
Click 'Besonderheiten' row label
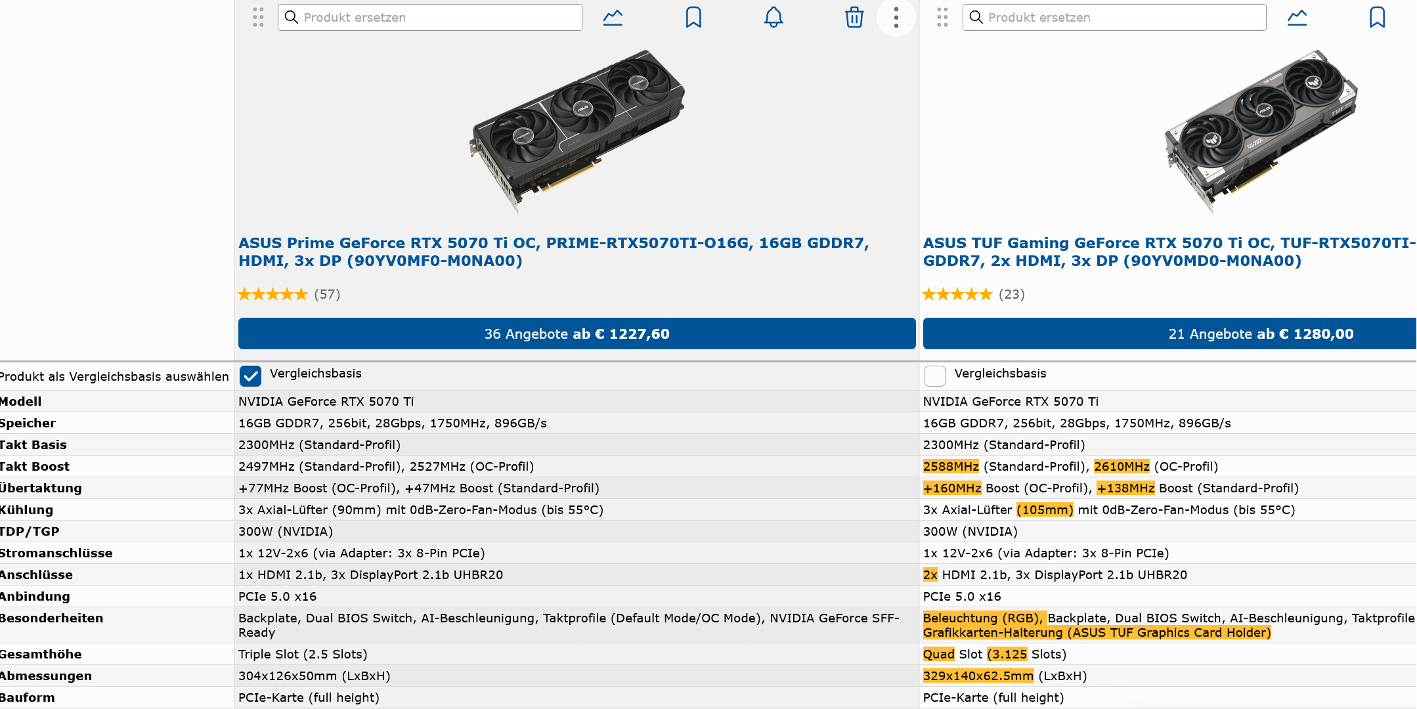51,618
